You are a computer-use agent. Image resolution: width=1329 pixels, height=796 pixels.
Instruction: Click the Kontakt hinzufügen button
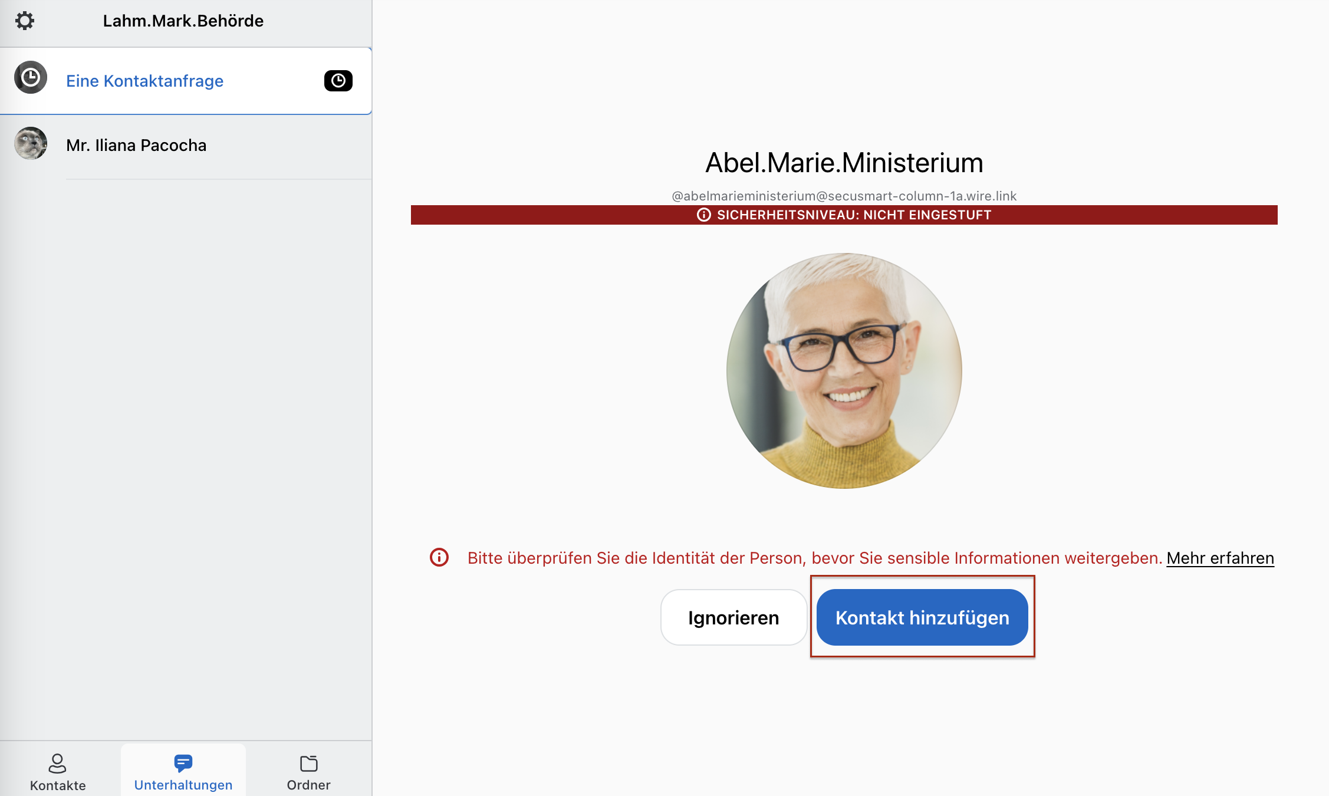point(922,617)
